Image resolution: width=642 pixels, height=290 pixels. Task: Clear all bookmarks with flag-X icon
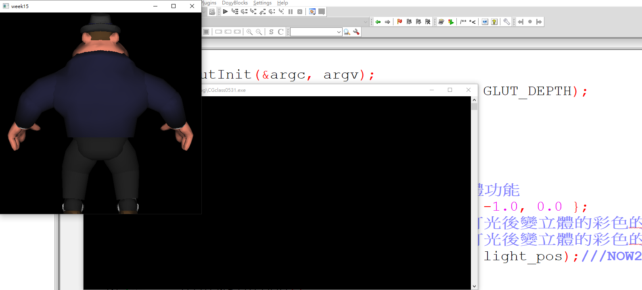click(428, 22)
